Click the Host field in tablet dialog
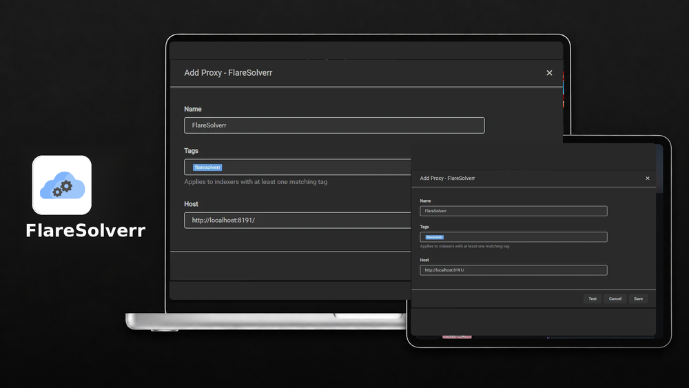This screenshot has width=689, height=388. click(x=513, y=270)
